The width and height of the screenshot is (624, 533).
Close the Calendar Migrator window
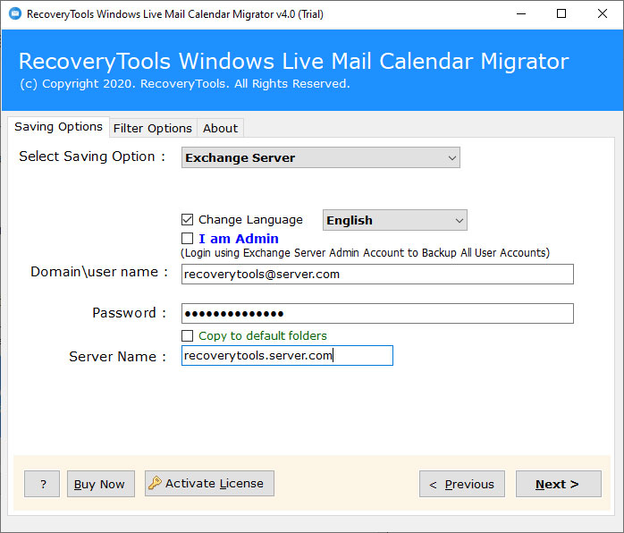click(x=603, y=14)
